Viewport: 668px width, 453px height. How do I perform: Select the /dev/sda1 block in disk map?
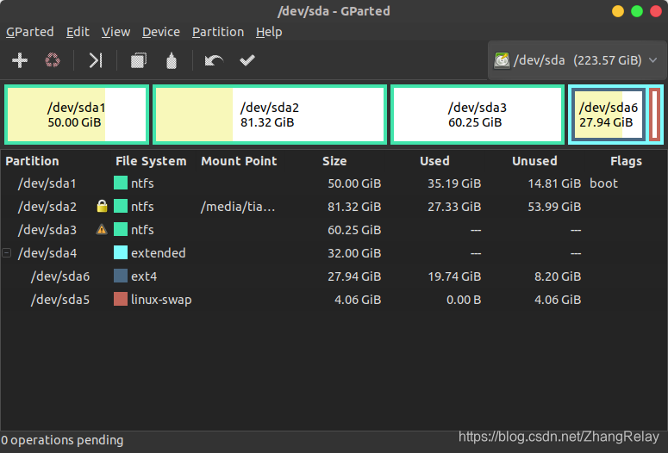77,115
